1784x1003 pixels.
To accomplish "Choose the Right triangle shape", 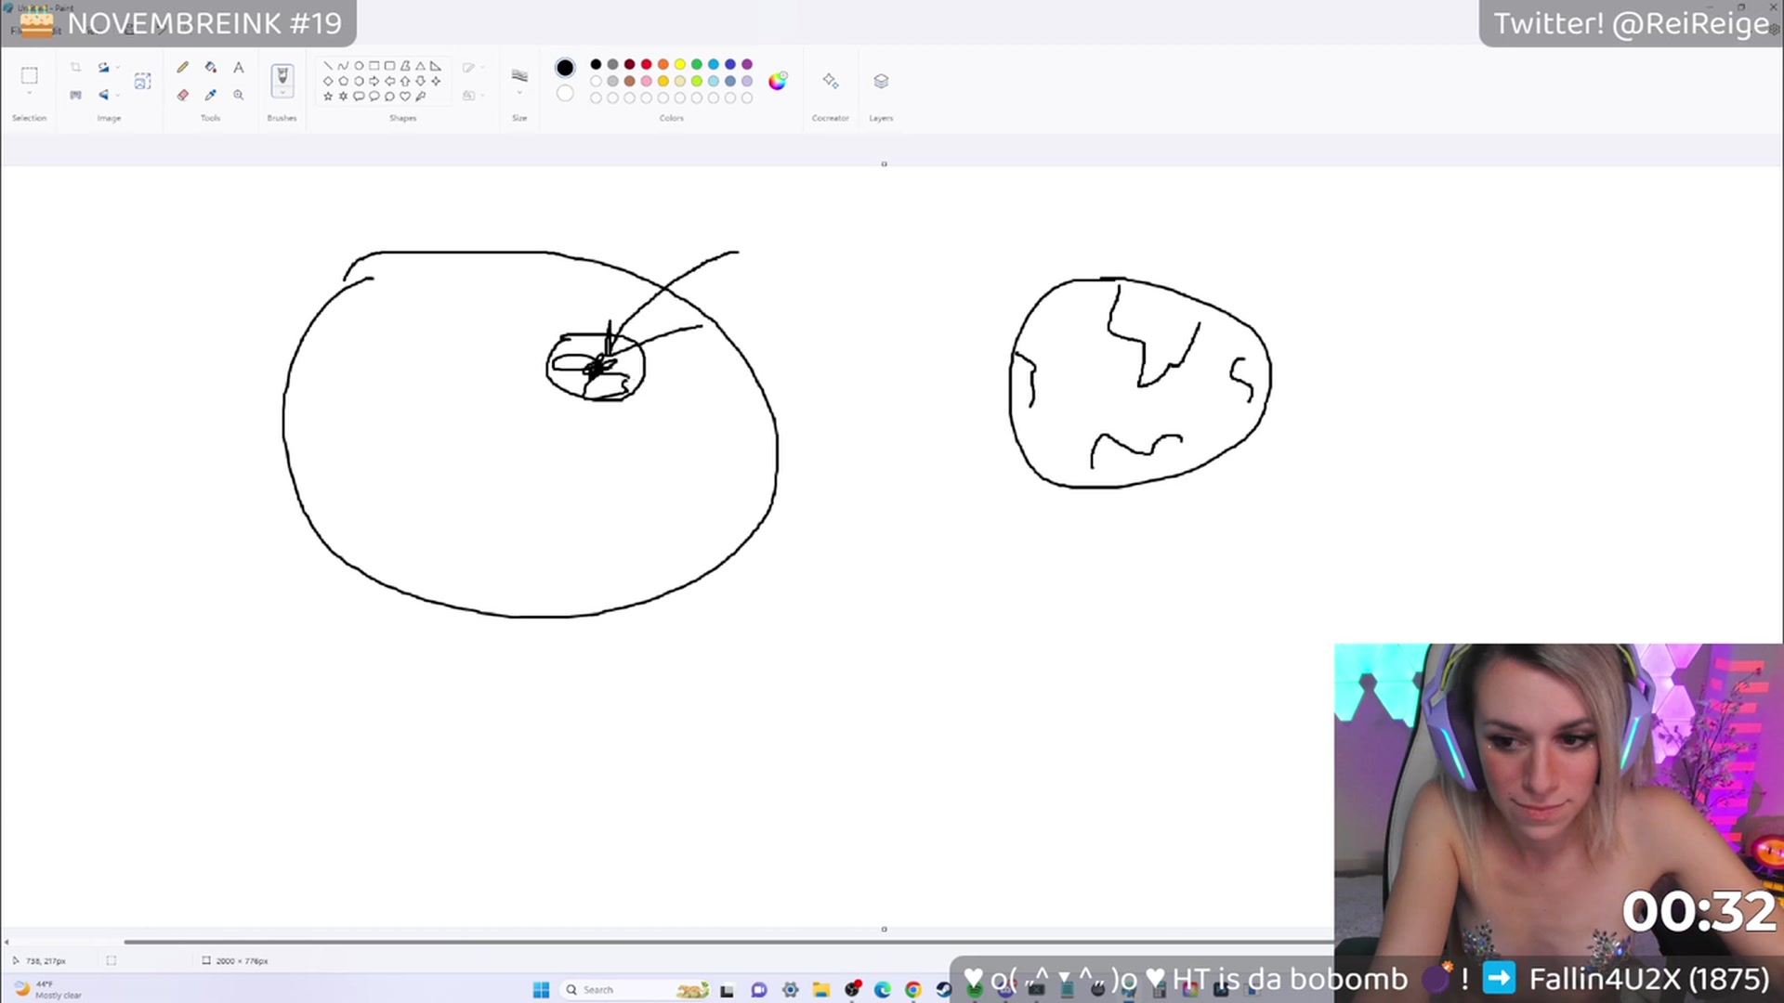I will point(435,66).
